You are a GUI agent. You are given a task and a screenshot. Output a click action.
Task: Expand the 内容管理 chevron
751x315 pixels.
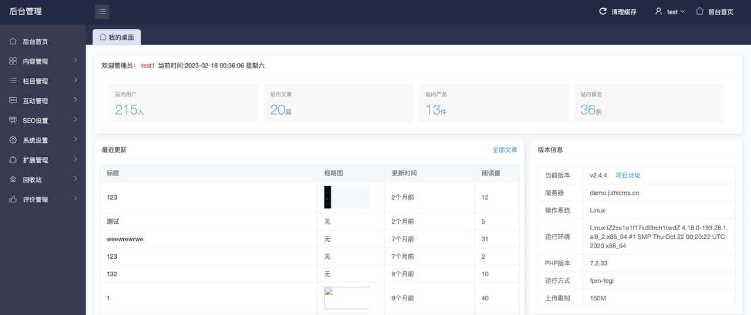[76, 60]
